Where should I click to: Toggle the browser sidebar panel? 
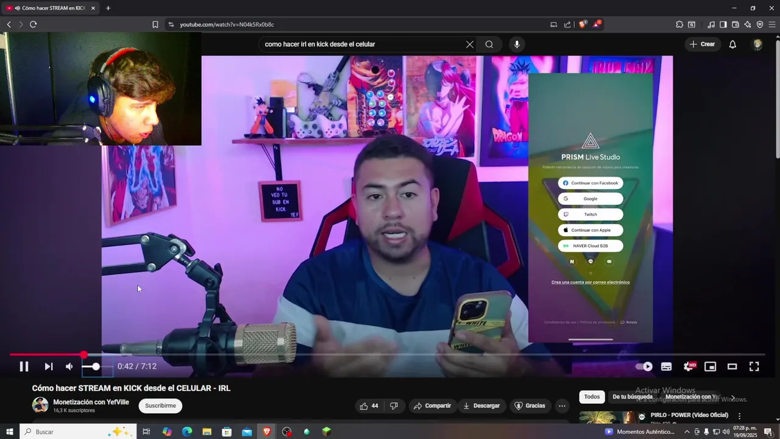[x=723, y=24]
